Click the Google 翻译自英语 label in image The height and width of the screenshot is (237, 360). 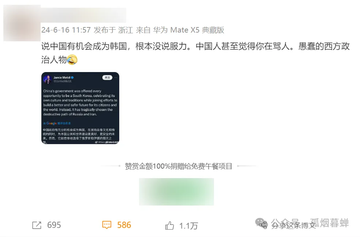pyautogui.click(x=57, y=123)
